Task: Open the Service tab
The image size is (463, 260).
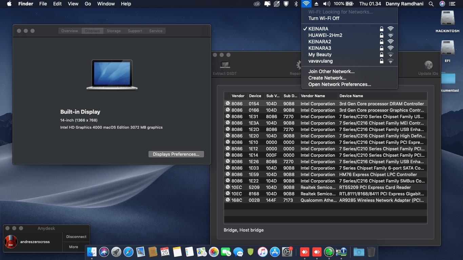Action: coord(156,31)
